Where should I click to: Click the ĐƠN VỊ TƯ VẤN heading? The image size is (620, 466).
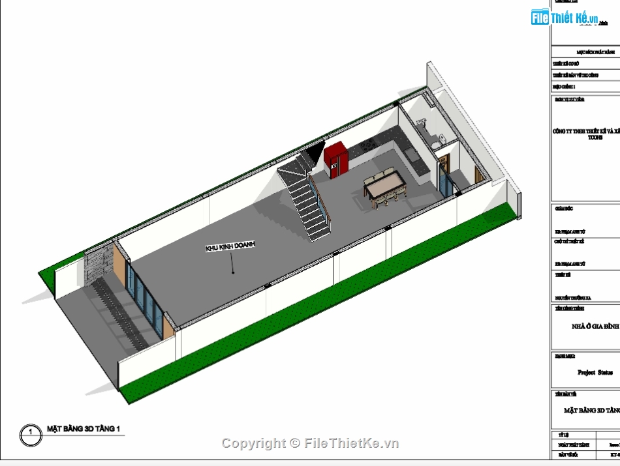[x=569, y=100]
